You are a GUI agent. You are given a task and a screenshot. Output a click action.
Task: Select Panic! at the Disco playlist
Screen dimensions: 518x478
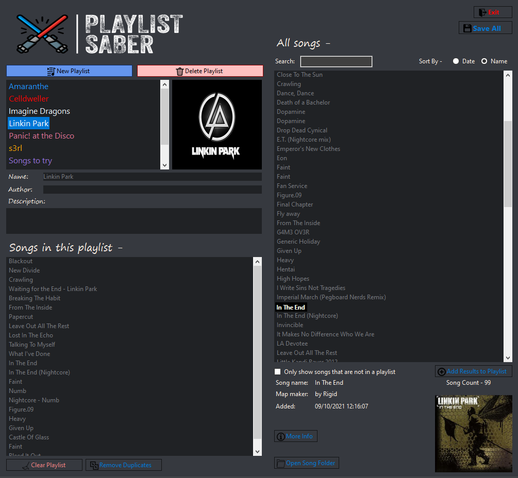(42, 135)
